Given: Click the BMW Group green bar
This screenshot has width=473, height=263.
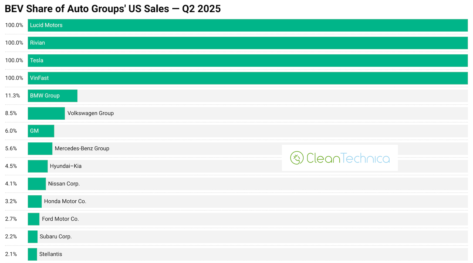Looking at the screenshot, I should 53,96.
